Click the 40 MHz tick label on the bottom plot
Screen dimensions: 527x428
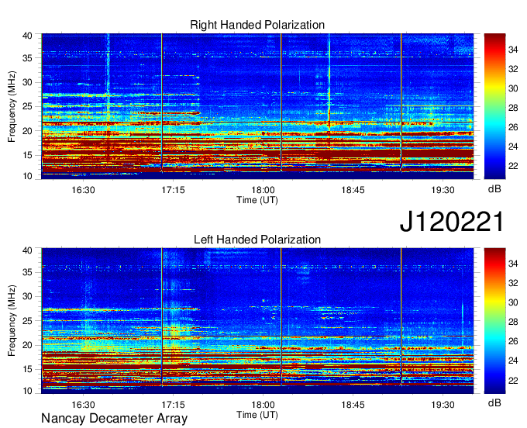click(x=27, y=250)
